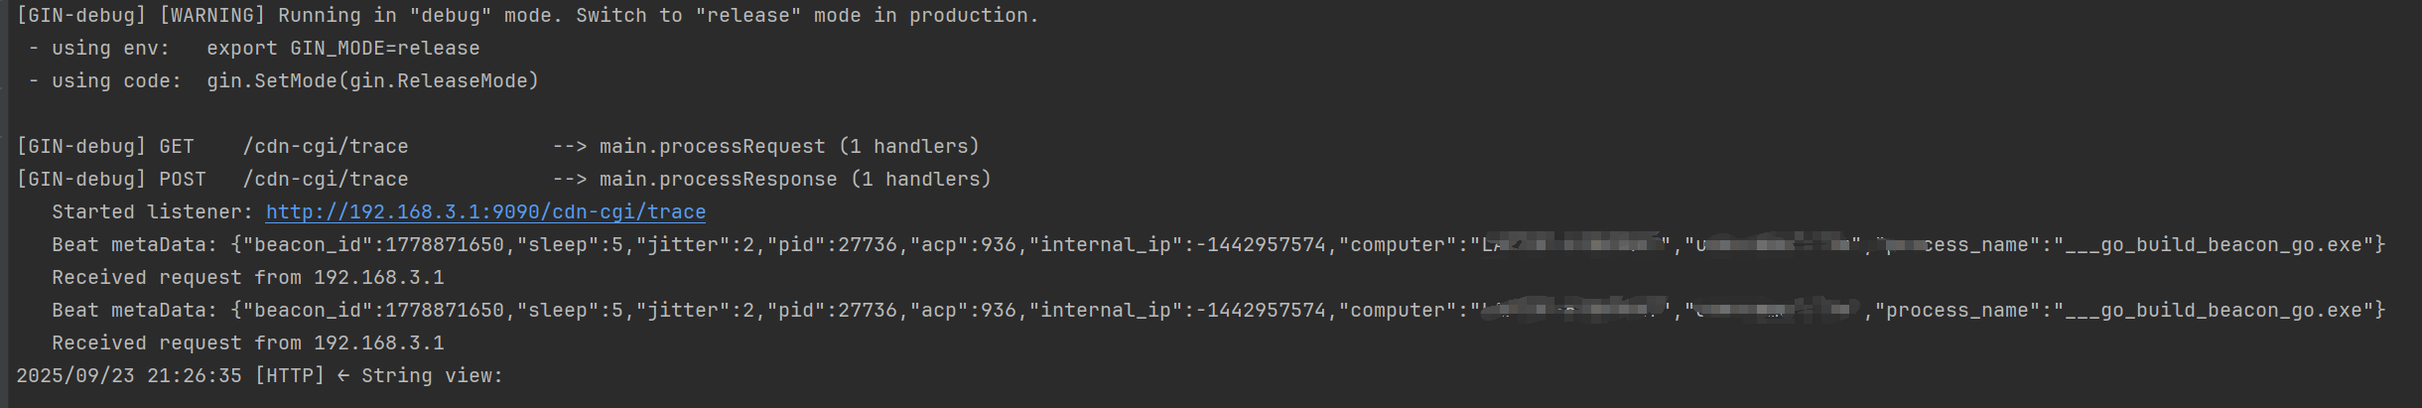Click the second "Beat metaData:" label
Image resolution: width=2422 pixels, height=408 pixels.
(134, 311)
